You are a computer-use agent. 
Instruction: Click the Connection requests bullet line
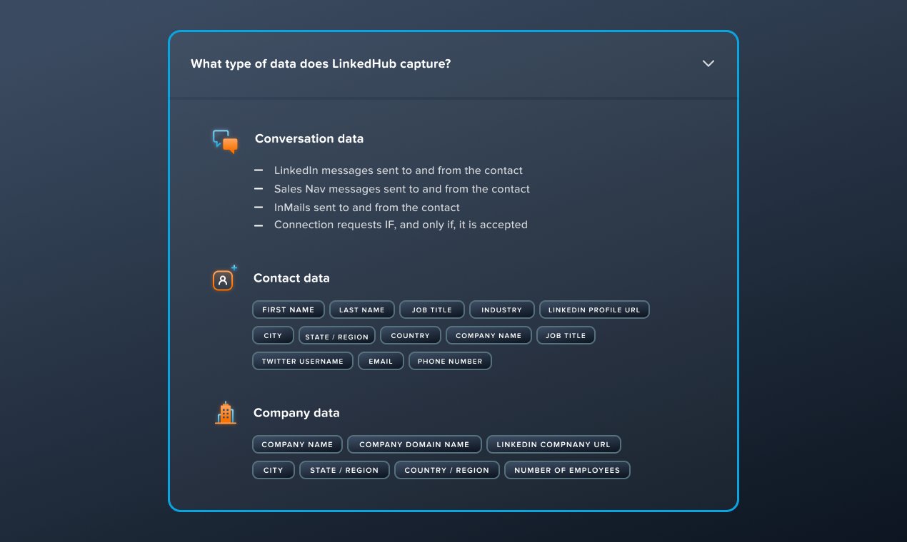click(401, 225)
